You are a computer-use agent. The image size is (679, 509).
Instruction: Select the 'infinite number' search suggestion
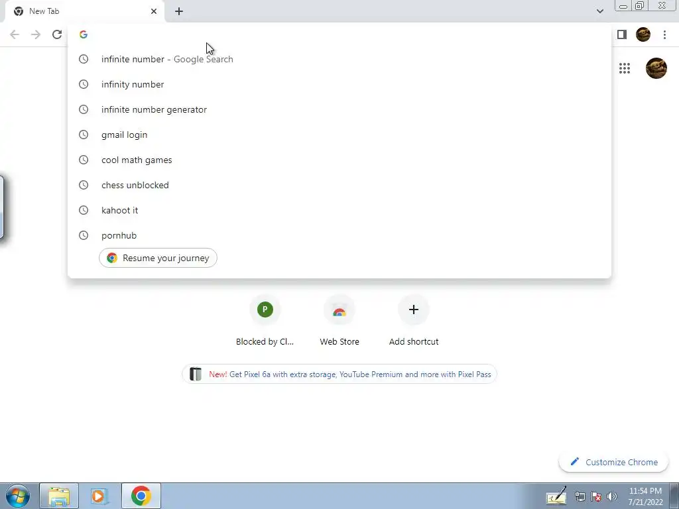pyautogui.click(x=339, y=59)
